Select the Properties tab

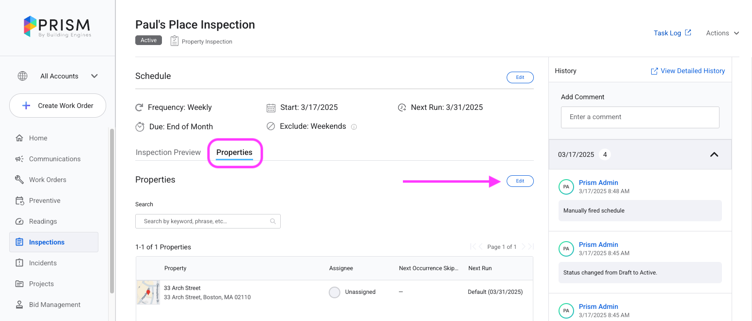point(234,152)
